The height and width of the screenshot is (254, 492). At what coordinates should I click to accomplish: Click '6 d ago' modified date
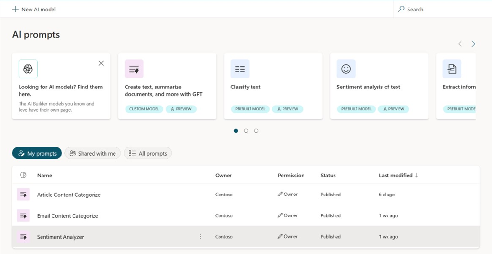[387, 195]
